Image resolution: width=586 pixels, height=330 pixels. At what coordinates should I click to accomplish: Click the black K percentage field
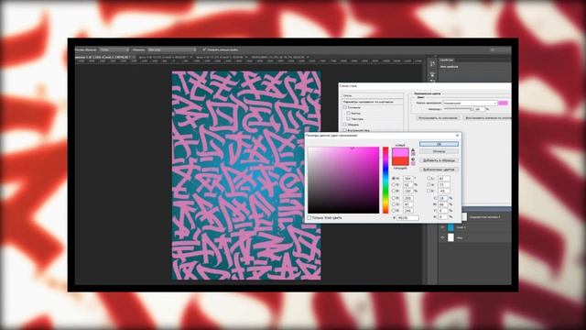coord(443,216)
